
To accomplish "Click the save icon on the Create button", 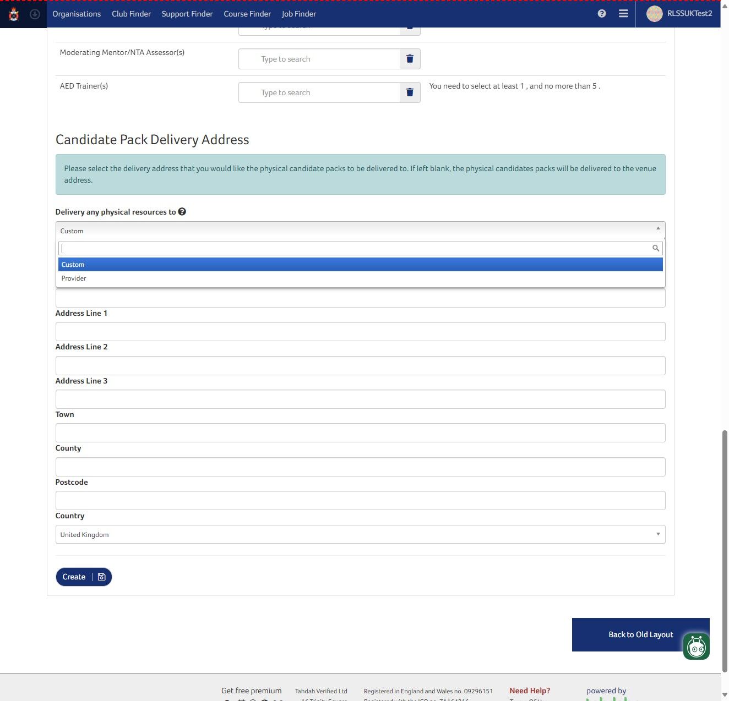I will coord(101,577).
